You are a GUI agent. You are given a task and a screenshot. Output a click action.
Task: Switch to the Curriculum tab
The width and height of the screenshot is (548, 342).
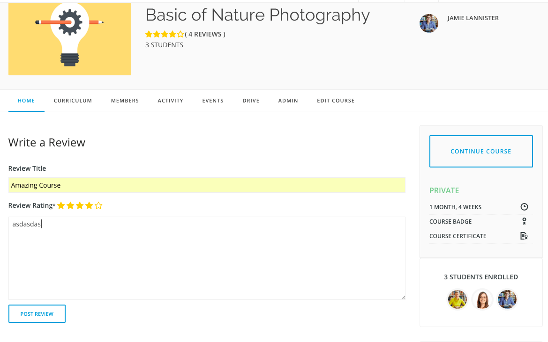(73, 101)
